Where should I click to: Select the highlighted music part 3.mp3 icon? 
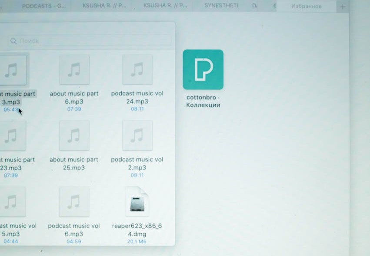[12, 69]
